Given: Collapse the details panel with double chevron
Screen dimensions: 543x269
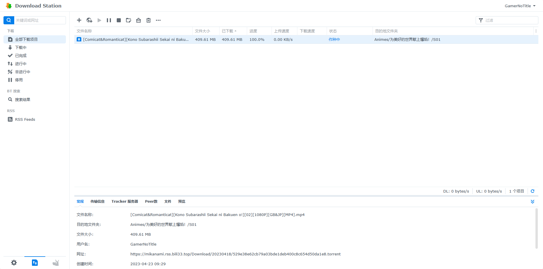Looking at the screenshot, I should pyautogui.click(x=532, y=202).
